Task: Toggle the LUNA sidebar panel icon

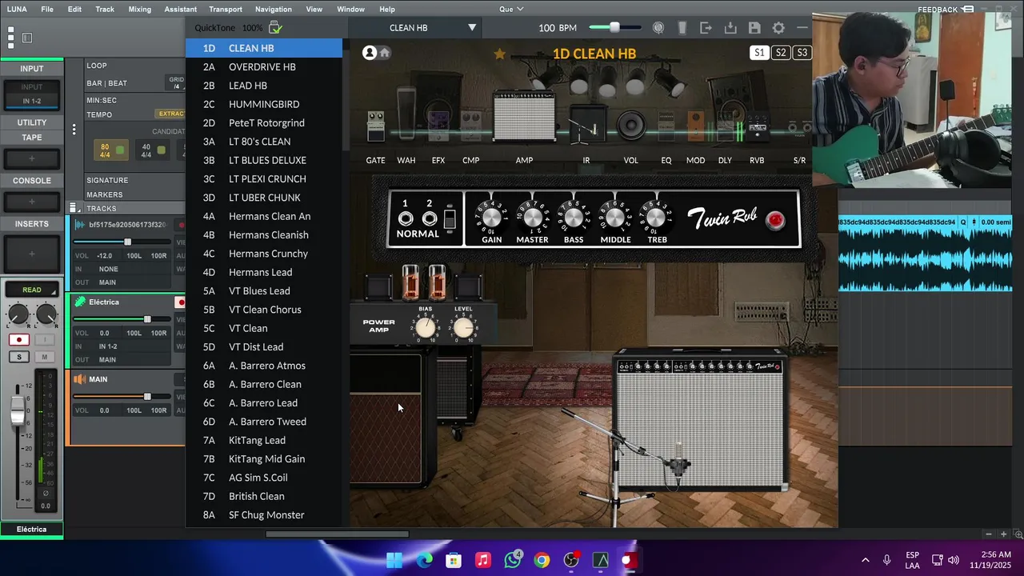Action: [x=27, y=38]
